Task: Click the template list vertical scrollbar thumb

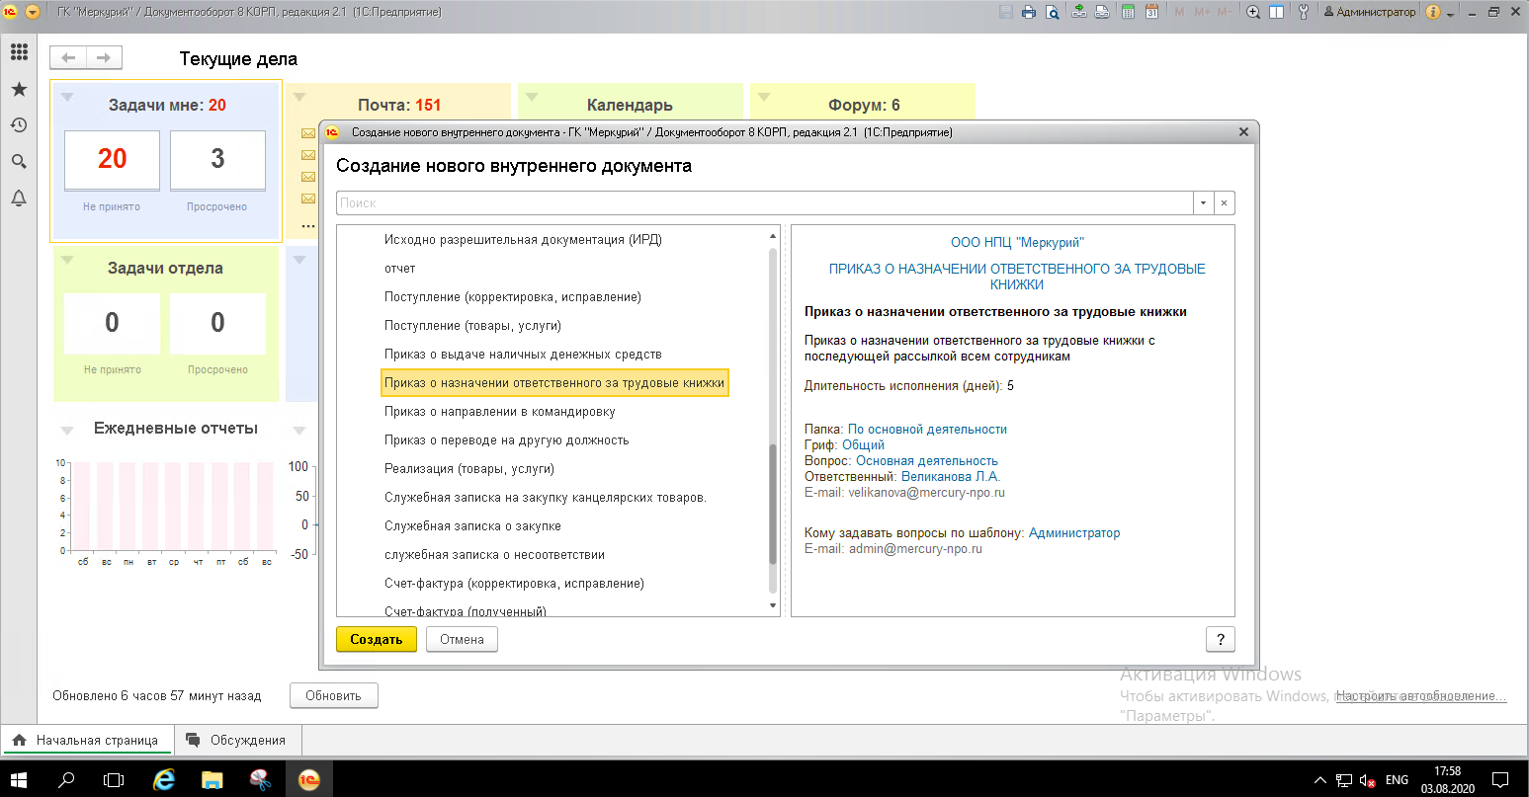Action: click(773, 504)
